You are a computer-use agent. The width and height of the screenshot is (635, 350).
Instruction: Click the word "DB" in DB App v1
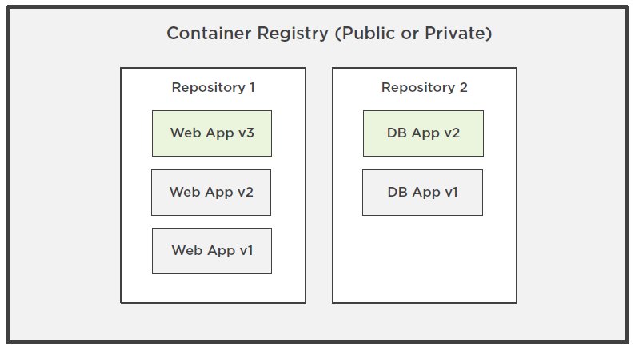point(397,193)
